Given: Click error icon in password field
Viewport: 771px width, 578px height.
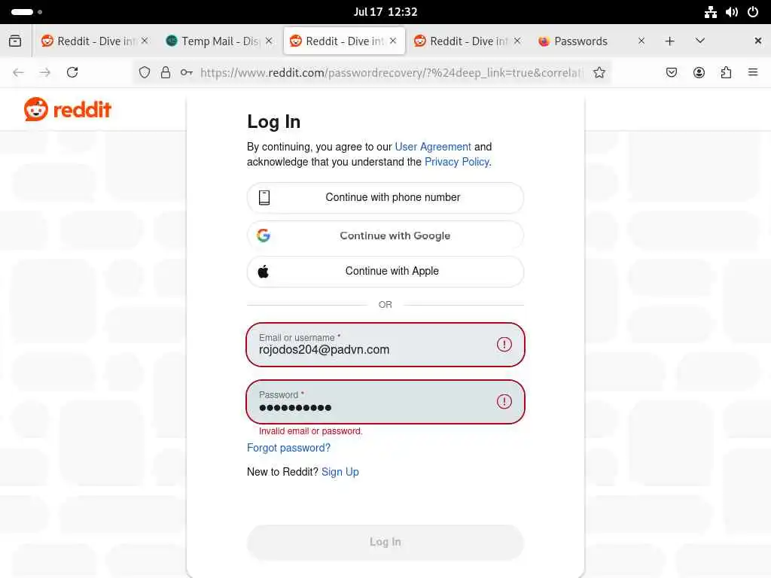Looking at the screenshot, I should 504,402.
